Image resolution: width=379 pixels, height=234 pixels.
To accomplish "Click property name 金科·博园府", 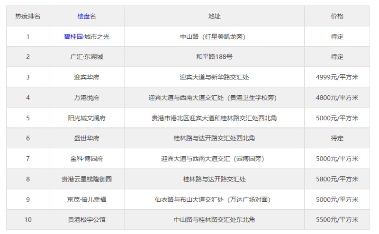I will (87, 159).
